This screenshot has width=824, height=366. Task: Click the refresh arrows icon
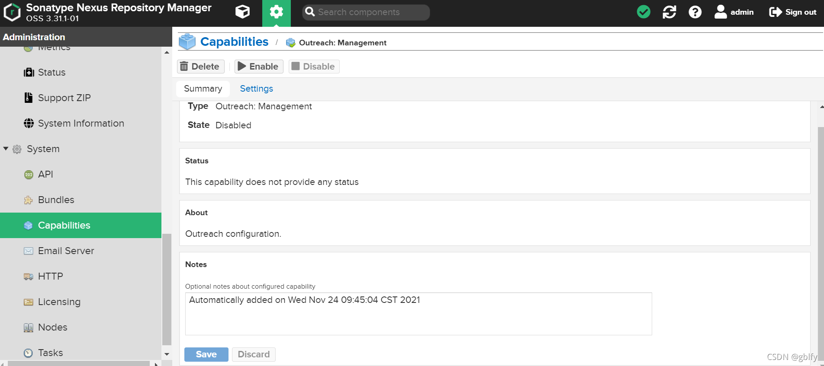(669, 12)
